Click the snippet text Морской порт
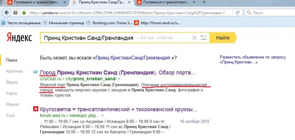Screen dimensions: 295x140 click(52, 85)
